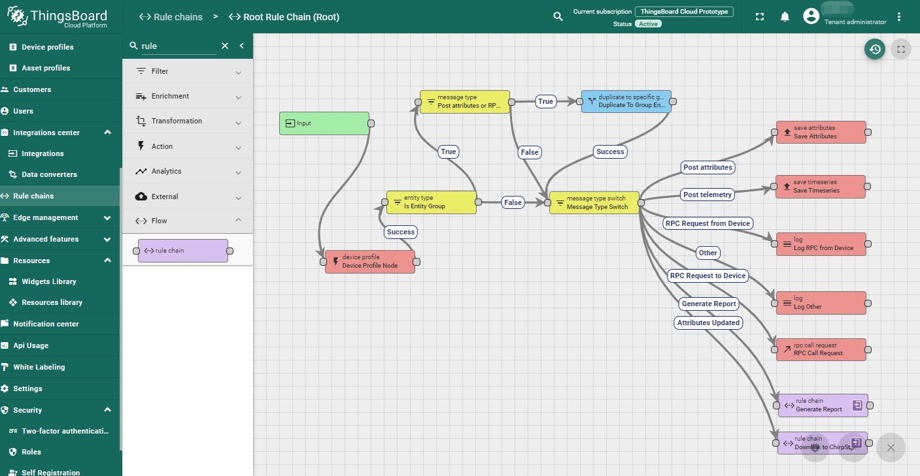Click the search magnifier icon in header
This screenshot has width=920, height=476.
tap(558, 17)
